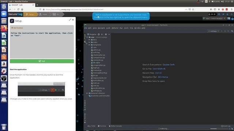234x131 pixels.
Task: Open the TODO tool window
Action: pos(91,126)
